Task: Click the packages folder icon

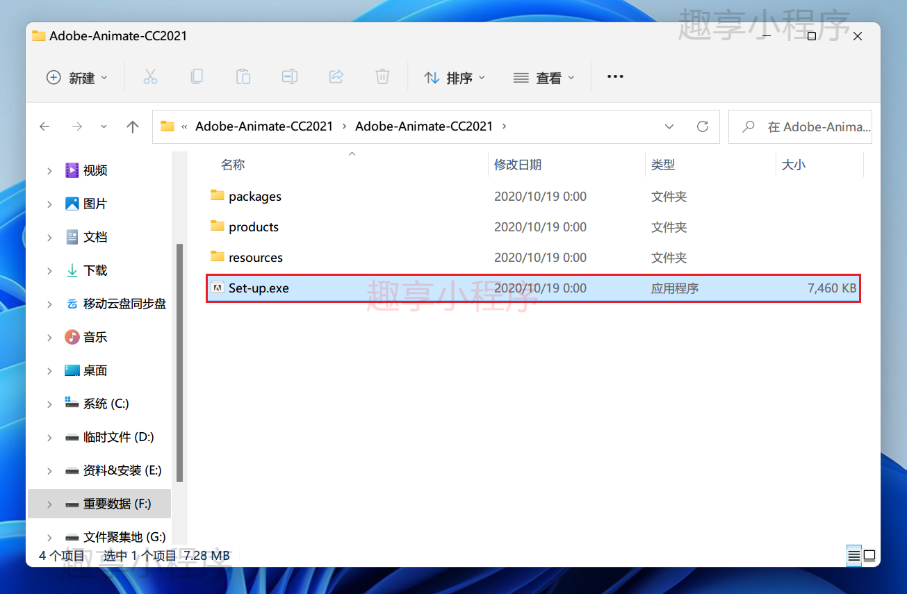Action: [218, 196]
